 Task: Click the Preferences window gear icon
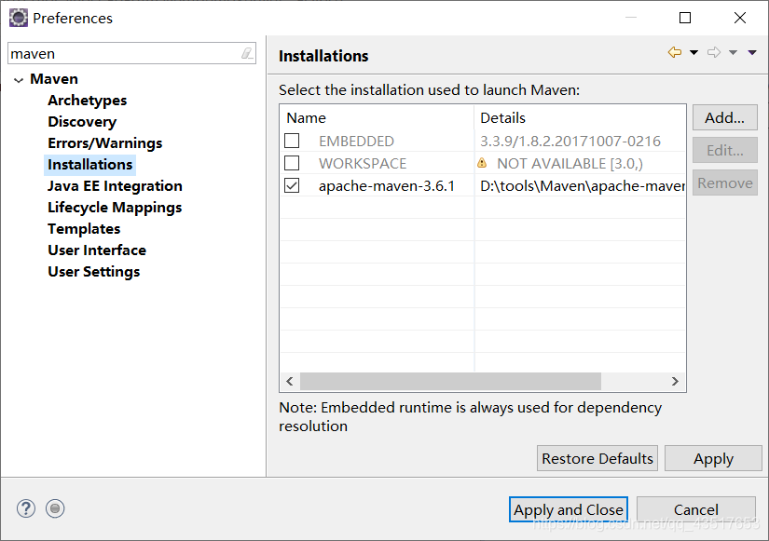point(19,18)
